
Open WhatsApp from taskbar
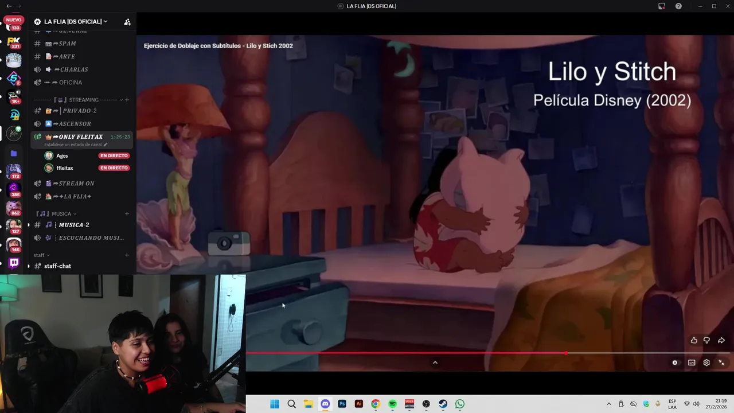pyautogui.click(x=460, y=404)
